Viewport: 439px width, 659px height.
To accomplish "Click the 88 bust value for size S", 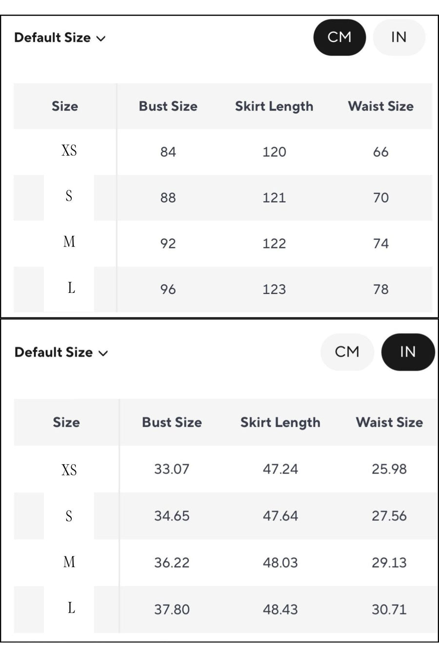I will click(168, 198).
